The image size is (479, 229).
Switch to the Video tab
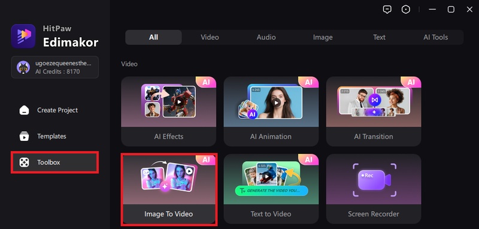(210, 37)
